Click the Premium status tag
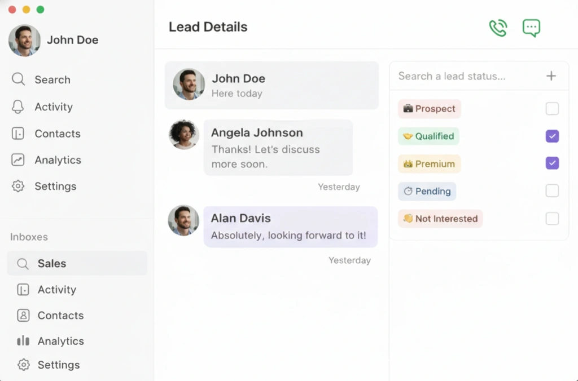The image size is (578, 381). tap(430, 164)
